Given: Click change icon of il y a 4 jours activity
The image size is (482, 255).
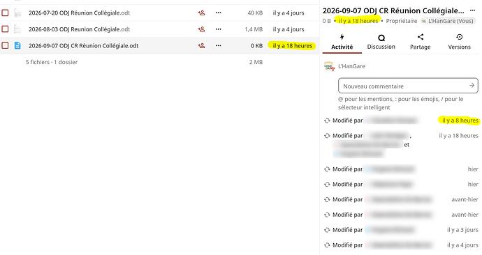Looking at the screenshot, I should [x=327, y=245].
